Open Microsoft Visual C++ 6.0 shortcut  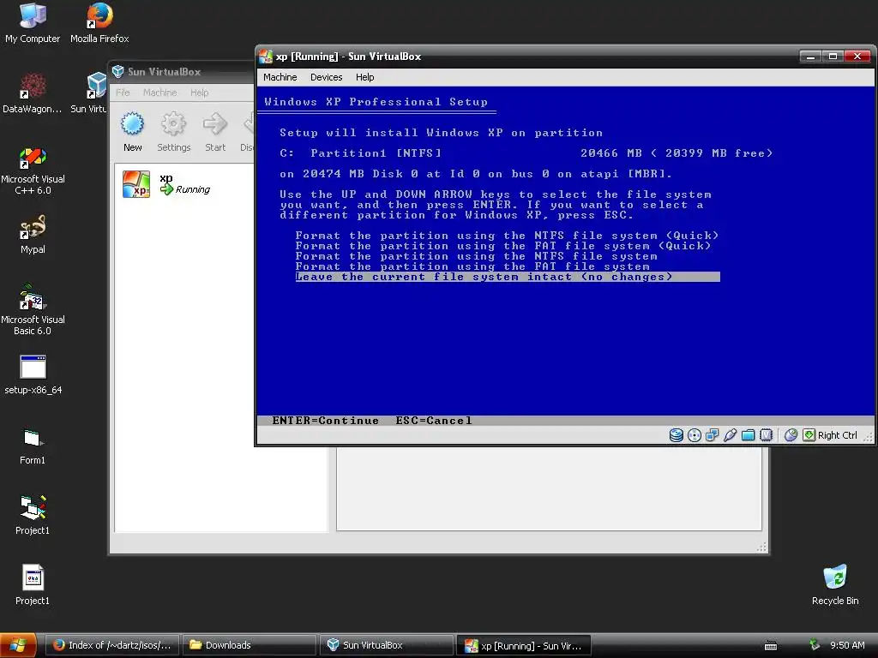pos(33,171)
